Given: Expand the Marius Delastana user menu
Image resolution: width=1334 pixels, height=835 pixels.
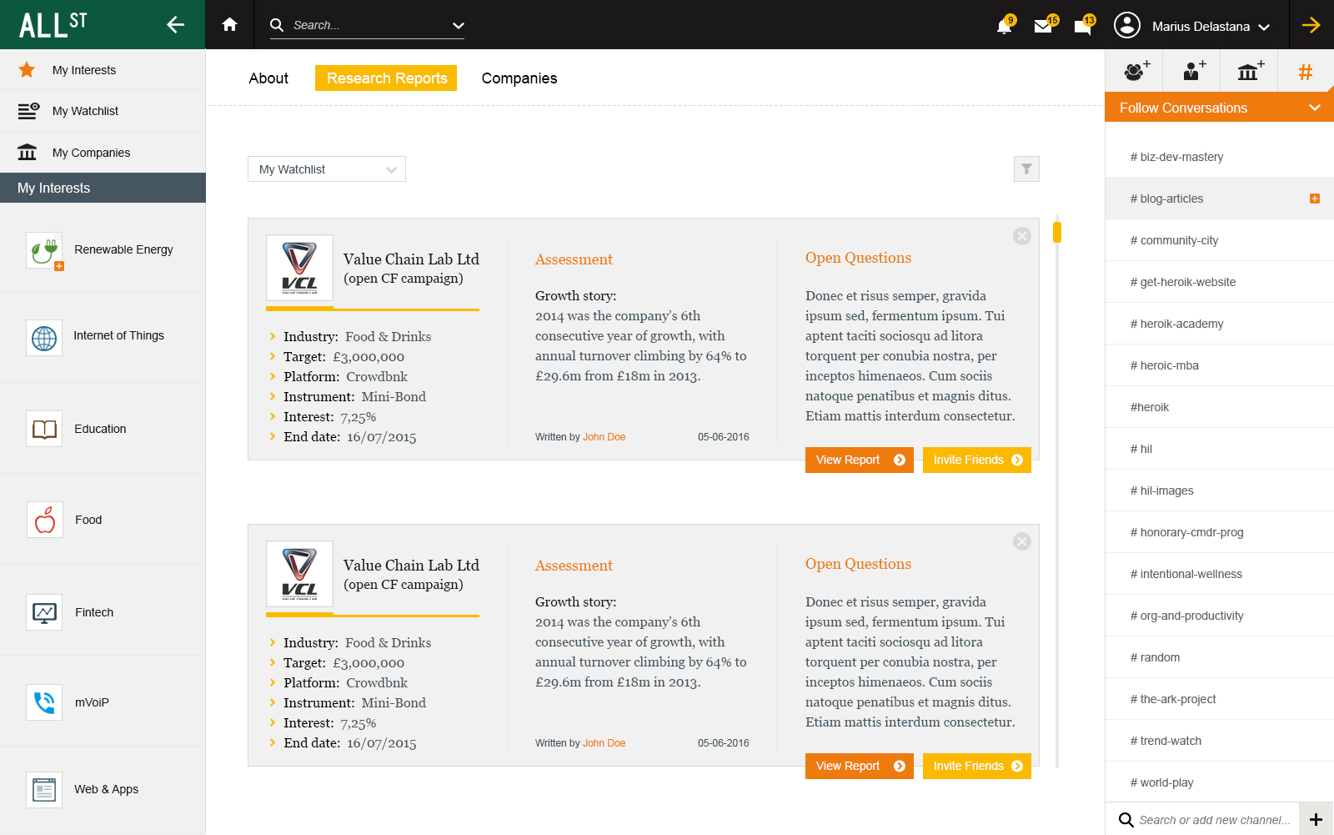Looking at the screenshot, I should (x=1192, y=26).
